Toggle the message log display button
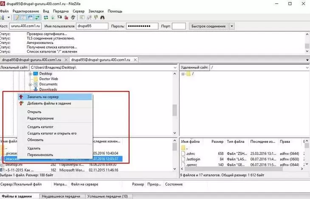 tap(16, 18)
